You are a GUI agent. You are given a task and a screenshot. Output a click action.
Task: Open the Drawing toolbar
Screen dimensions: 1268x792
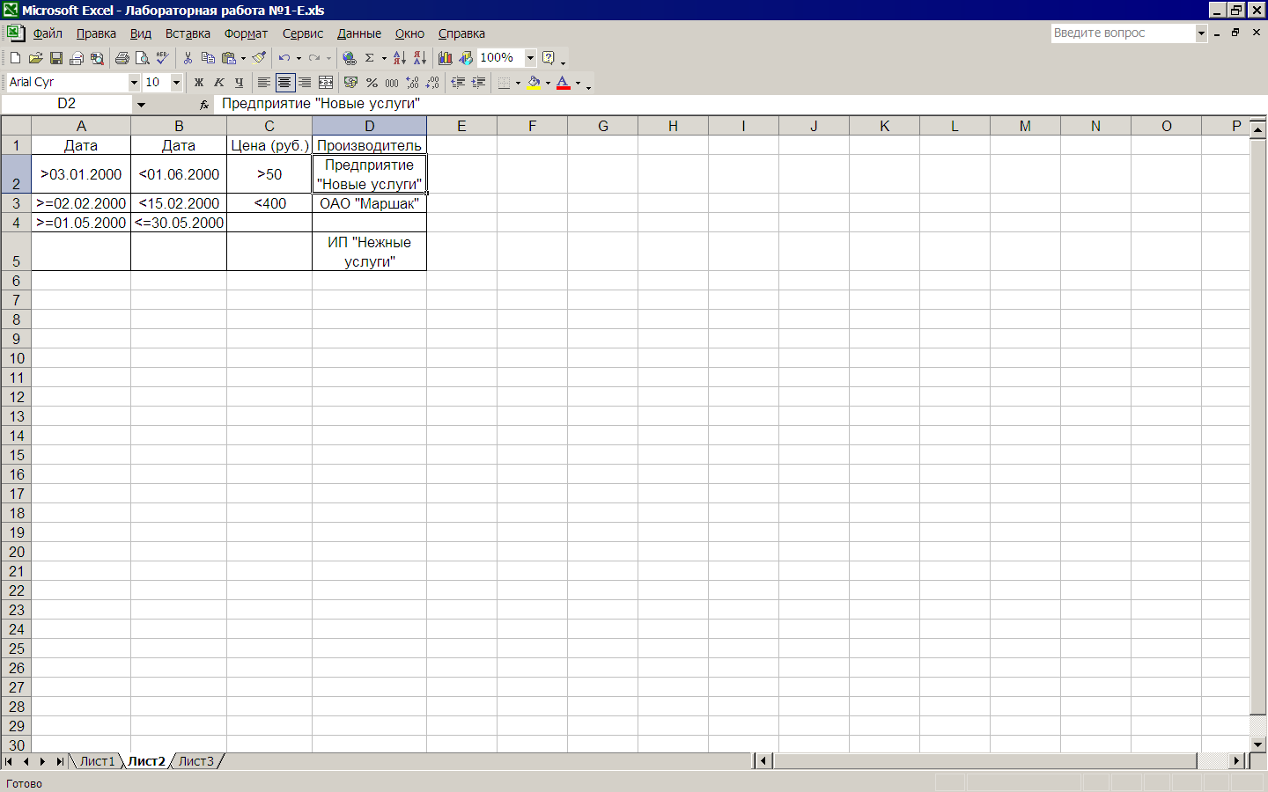[466, 58]
